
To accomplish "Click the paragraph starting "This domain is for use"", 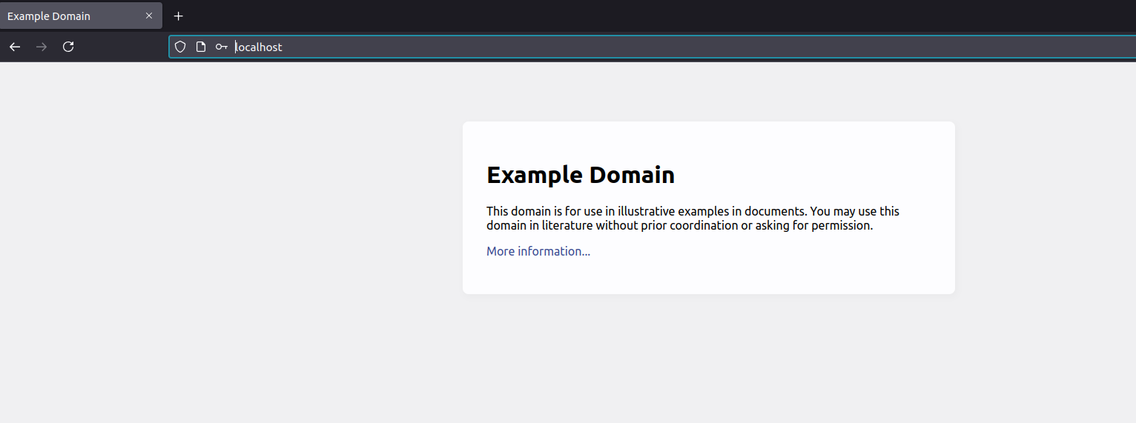I will click(x=693, y=218).
